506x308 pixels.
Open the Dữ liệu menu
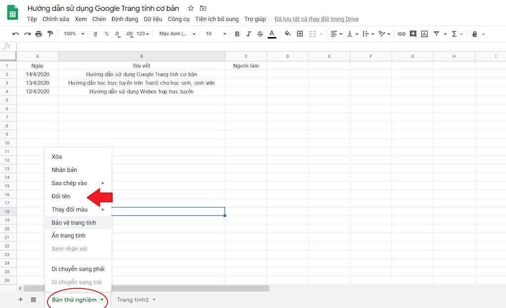point(154,19)
